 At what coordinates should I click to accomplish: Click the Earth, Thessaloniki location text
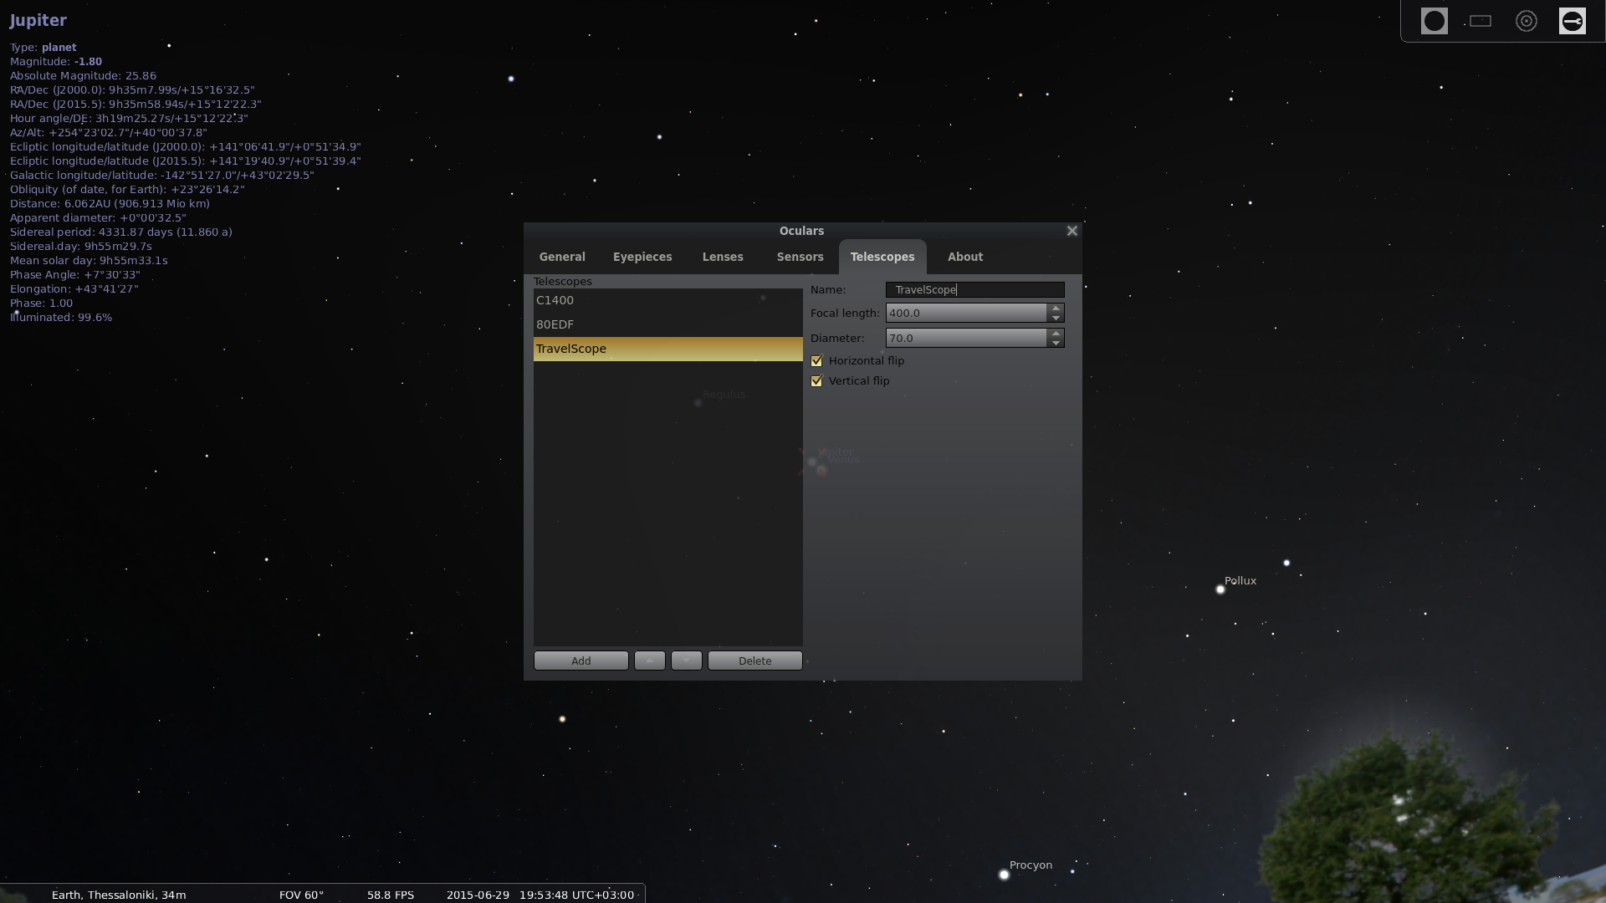[x=119, y=895]
